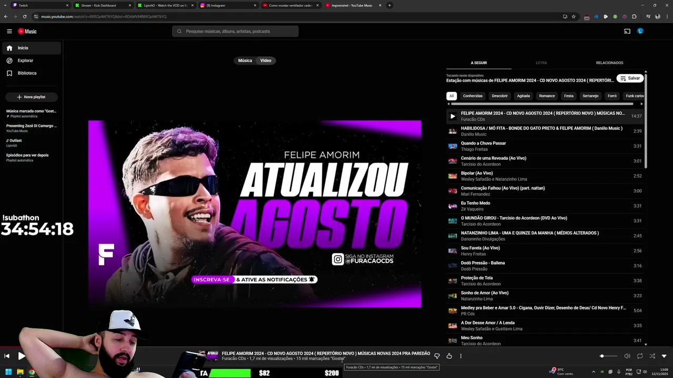The image size is (673, 378).
Task: Play Quando a Chuva Passar in queue
Action: pos(545,146)
